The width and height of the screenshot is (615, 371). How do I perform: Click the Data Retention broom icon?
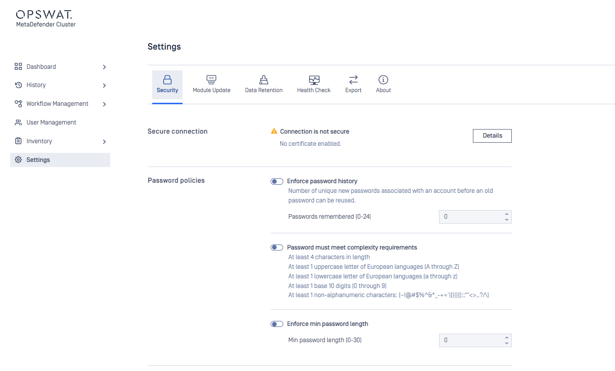263,80
